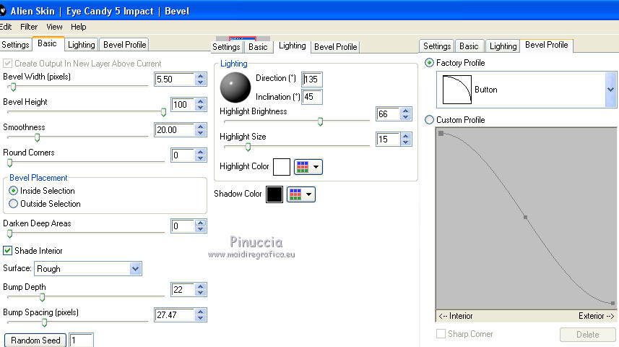Open Bevel Profile tab in left panel
619x347 pixels.
[125, 45]
